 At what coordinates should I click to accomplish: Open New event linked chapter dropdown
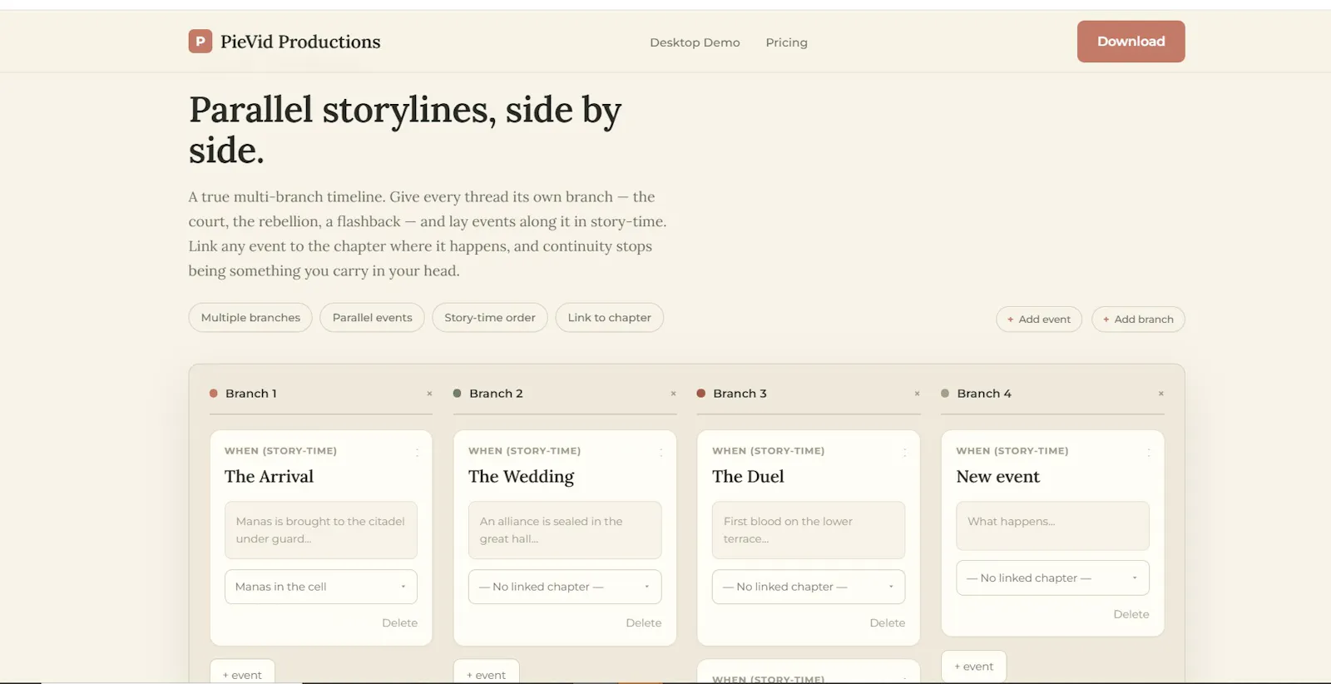1052,577
